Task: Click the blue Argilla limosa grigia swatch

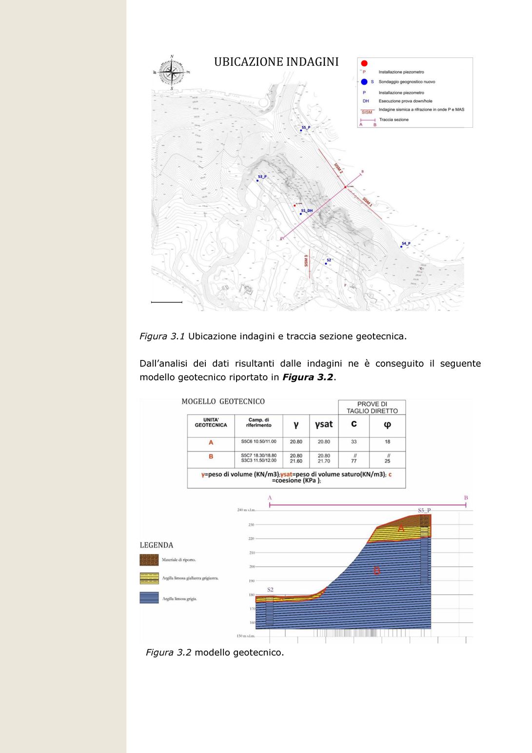Action: click(x=149, y=598)
